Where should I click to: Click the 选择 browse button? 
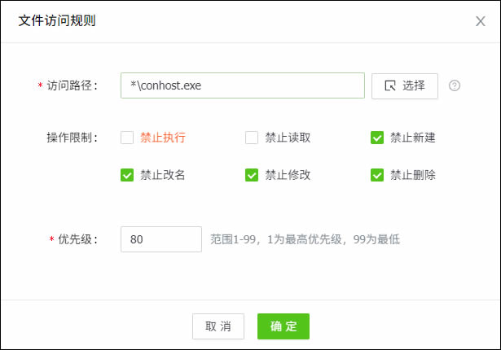pos(405,86)
